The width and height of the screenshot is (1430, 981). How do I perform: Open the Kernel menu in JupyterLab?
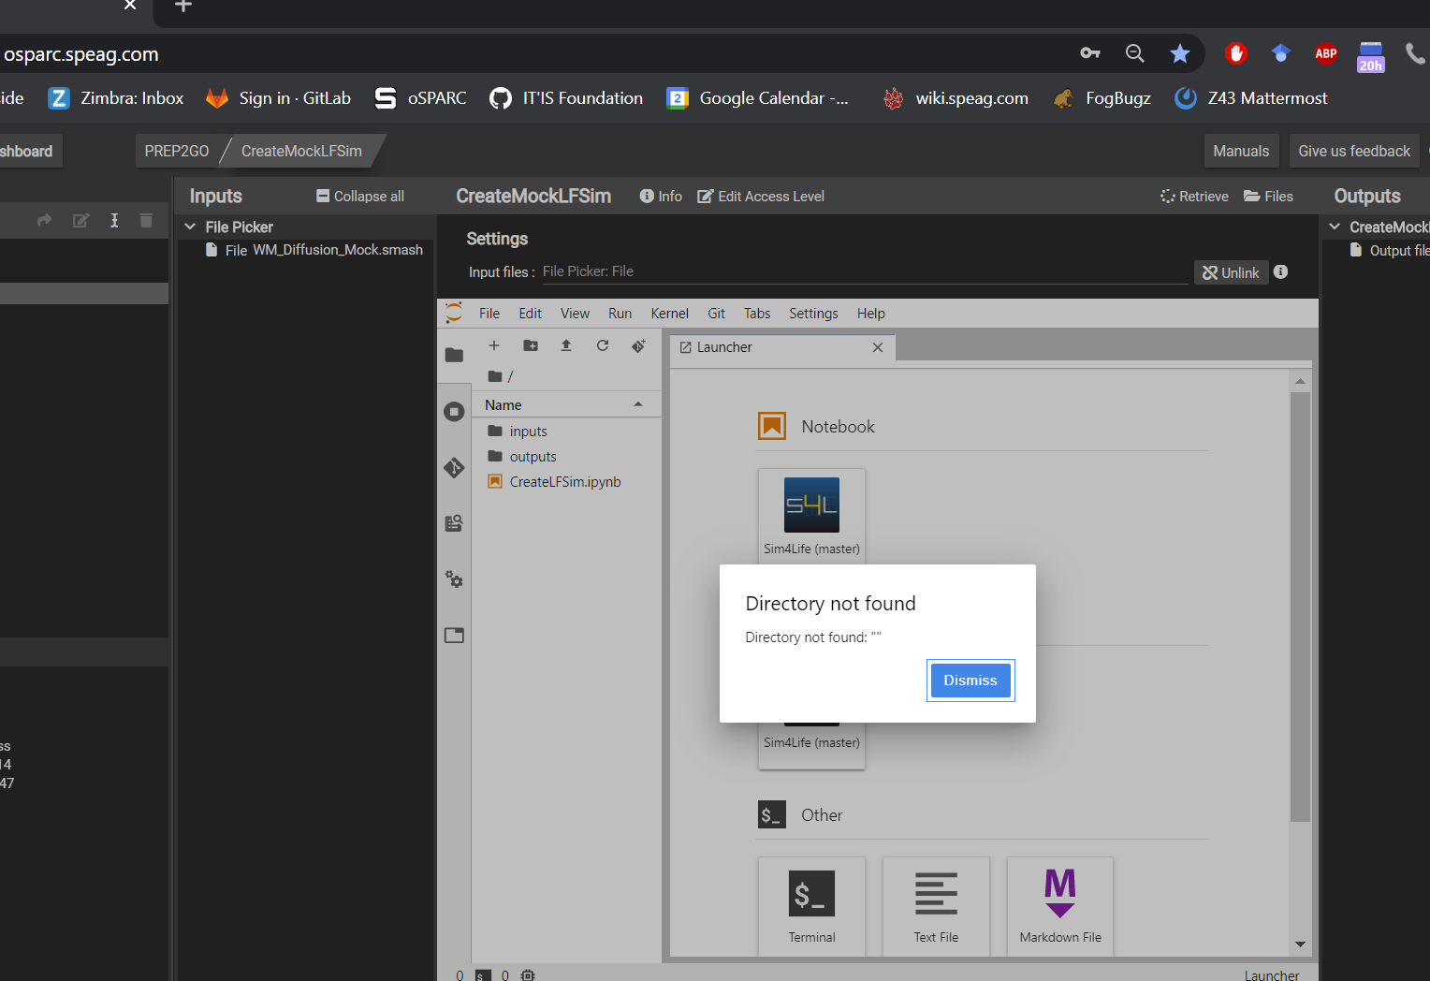(x=669, y=313)
